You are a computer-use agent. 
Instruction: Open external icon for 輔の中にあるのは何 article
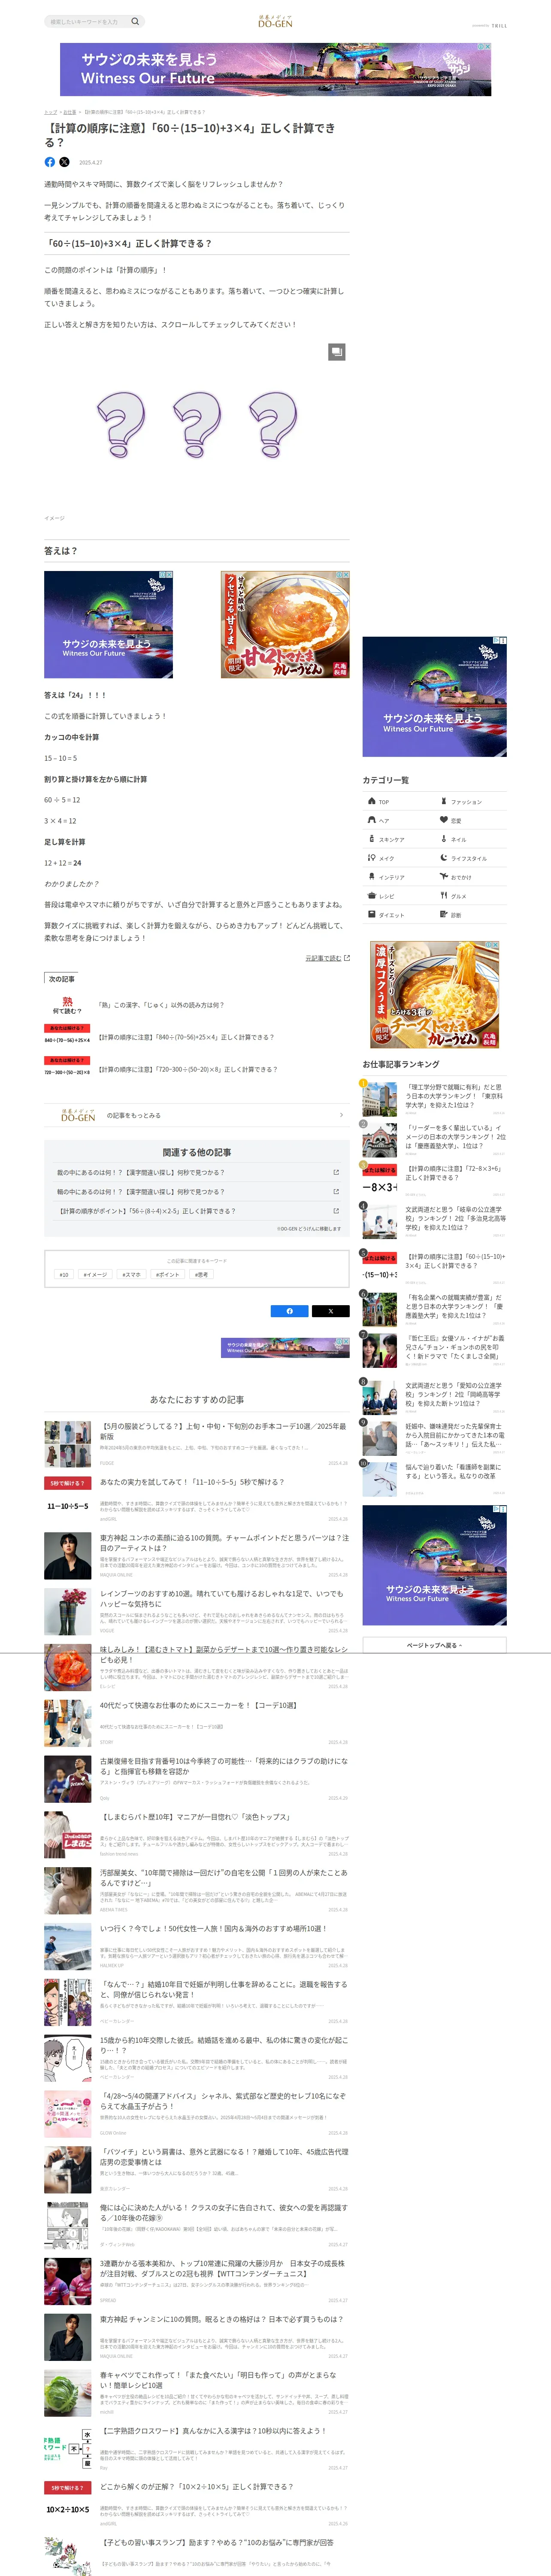click(x=336, y=1191)
